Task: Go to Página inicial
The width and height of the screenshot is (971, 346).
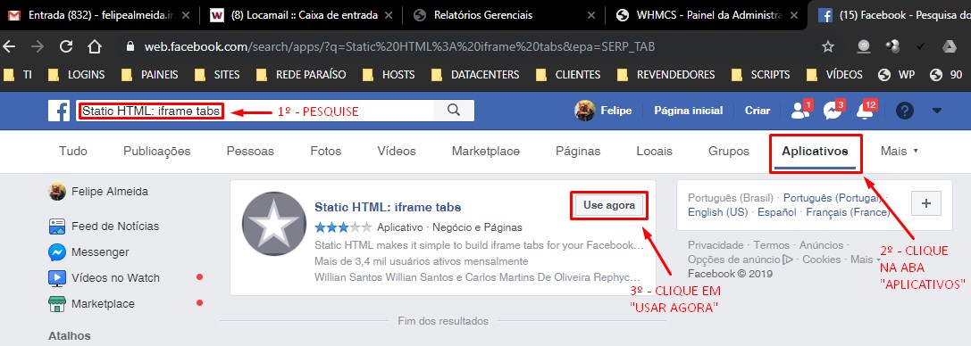Action: (689, 111)
